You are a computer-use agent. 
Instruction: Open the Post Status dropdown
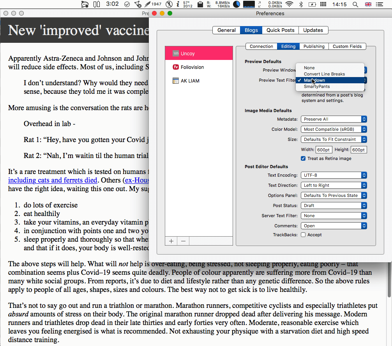pyautogui.click(x=334, y=205)
